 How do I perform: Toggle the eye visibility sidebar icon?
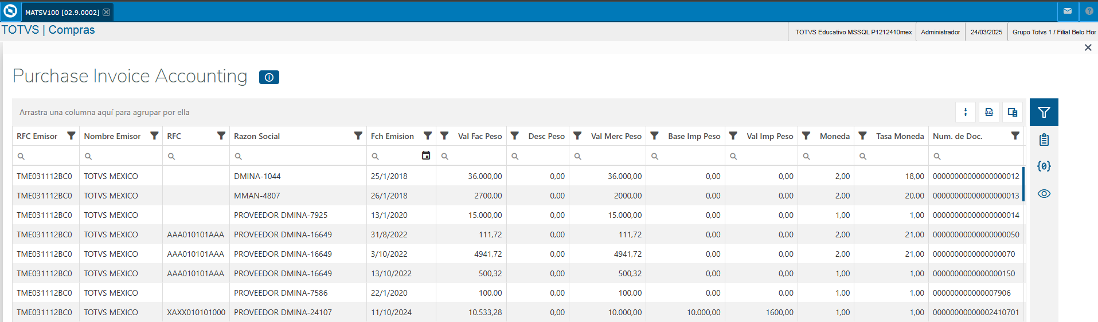pos(1044,193)
